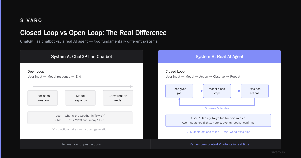
Task: Select the 'System A: ChatGPT as Chatbot' header
Action: 82,56
